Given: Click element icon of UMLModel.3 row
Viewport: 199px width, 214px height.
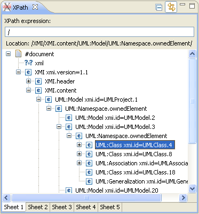Looking at the screenshot, I should pos(69,127).
